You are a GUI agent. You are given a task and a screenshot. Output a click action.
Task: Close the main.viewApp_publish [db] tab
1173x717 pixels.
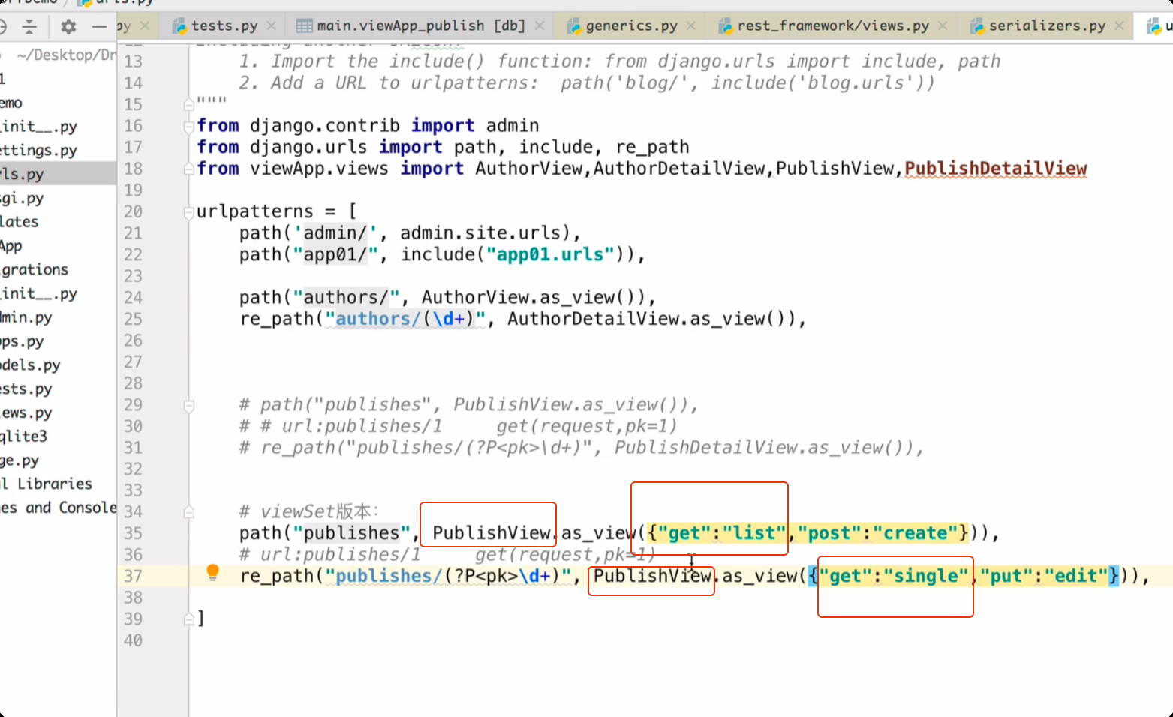540,26
